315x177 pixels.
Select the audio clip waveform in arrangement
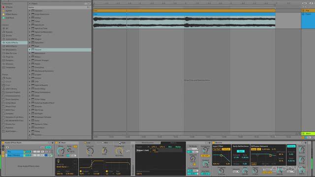(184, 22)
